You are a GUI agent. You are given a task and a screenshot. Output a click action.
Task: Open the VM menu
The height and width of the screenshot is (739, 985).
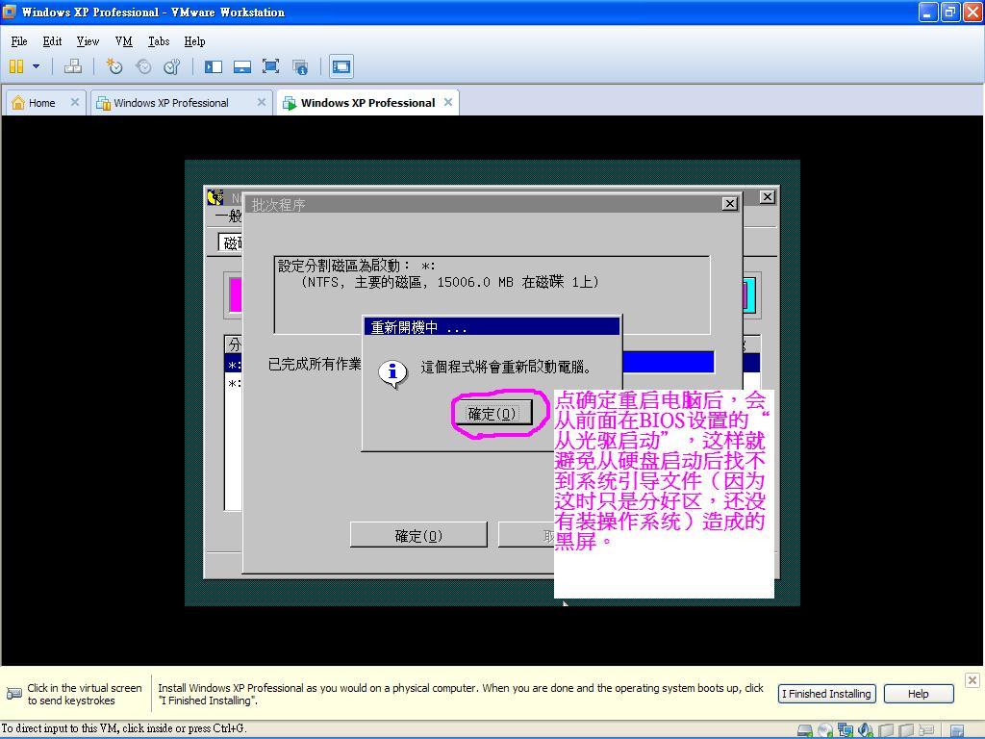point(124,41)
